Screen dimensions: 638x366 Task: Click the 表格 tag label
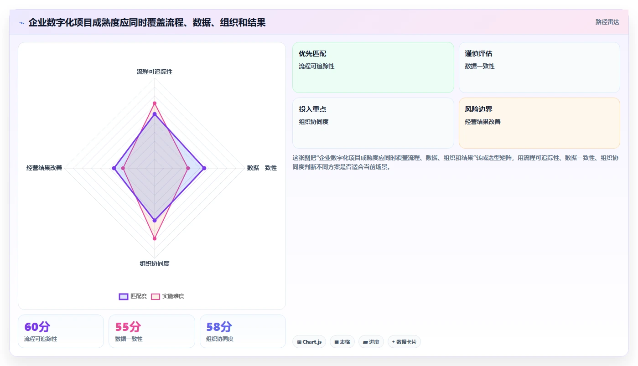[345, 342]
